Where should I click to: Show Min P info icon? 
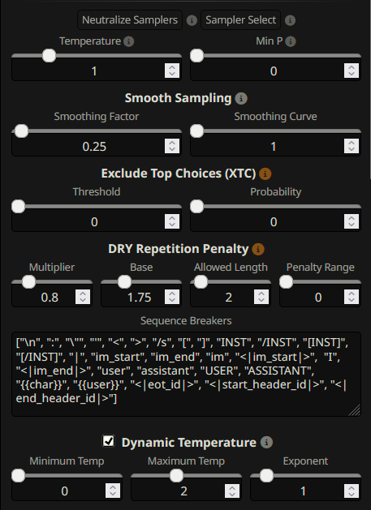[290, 41]
